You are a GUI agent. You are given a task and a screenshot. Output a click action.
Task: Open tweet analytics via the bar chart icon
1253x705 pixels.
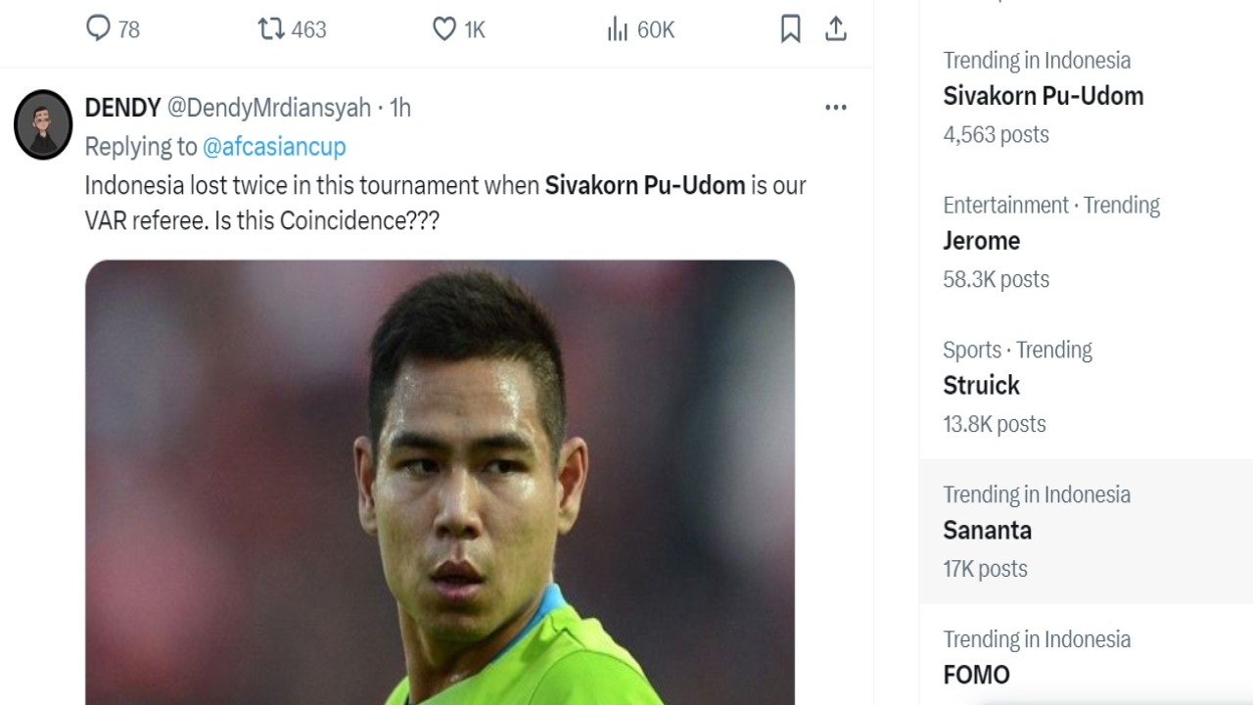tap(617, 29)
